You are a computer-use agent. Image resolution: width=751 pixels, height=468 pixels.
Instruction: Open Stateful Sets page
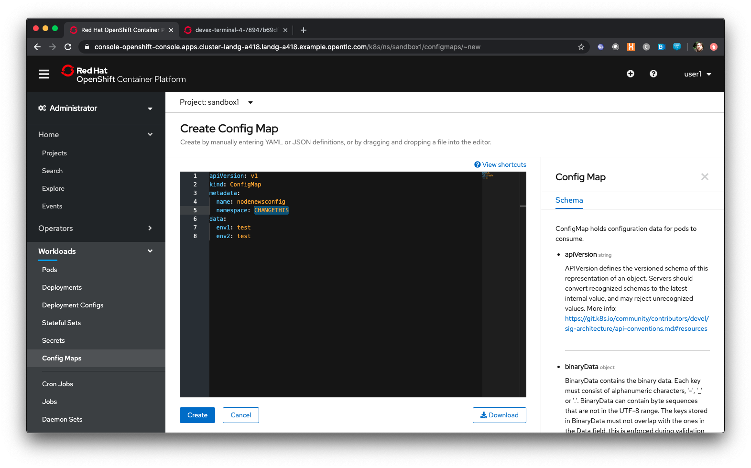(61, 323)
